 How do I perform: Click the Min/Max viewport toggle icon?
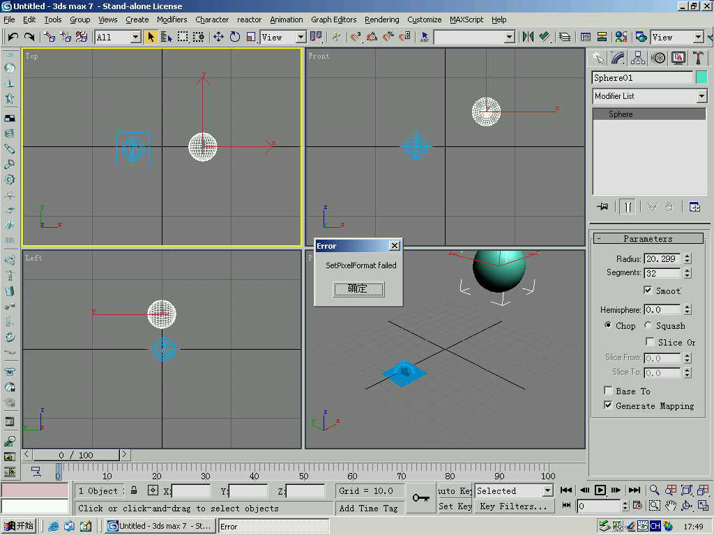[x=703, y=506]
